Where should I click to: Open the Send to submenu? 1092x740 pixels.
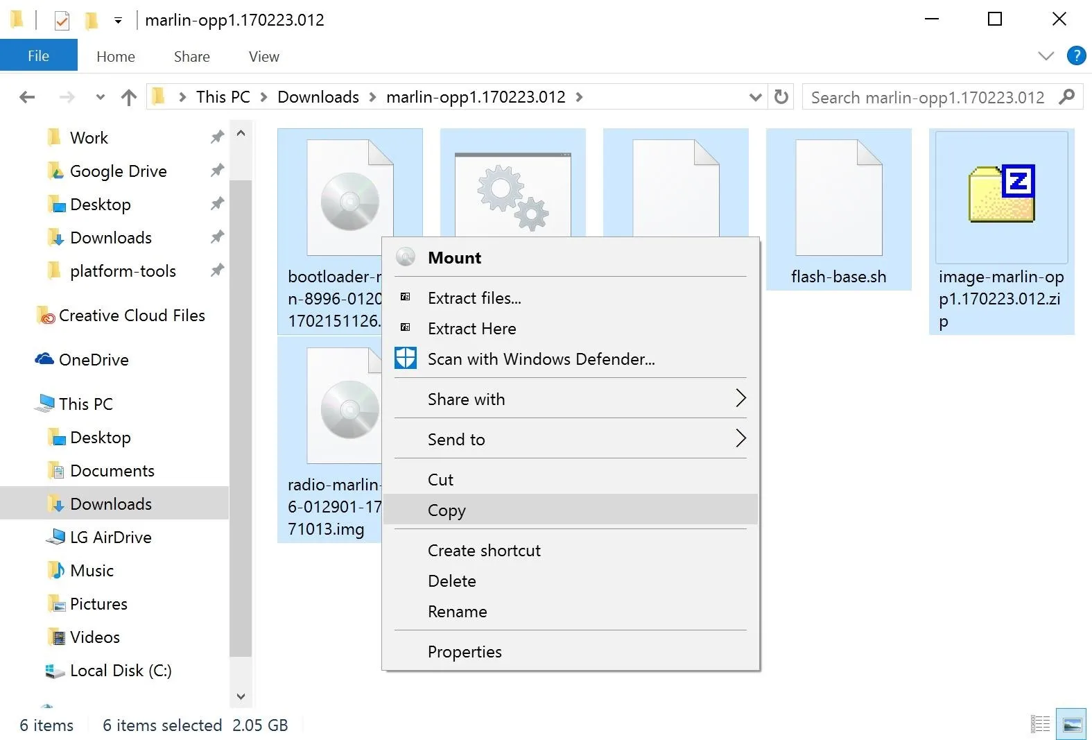click(571, 440)
